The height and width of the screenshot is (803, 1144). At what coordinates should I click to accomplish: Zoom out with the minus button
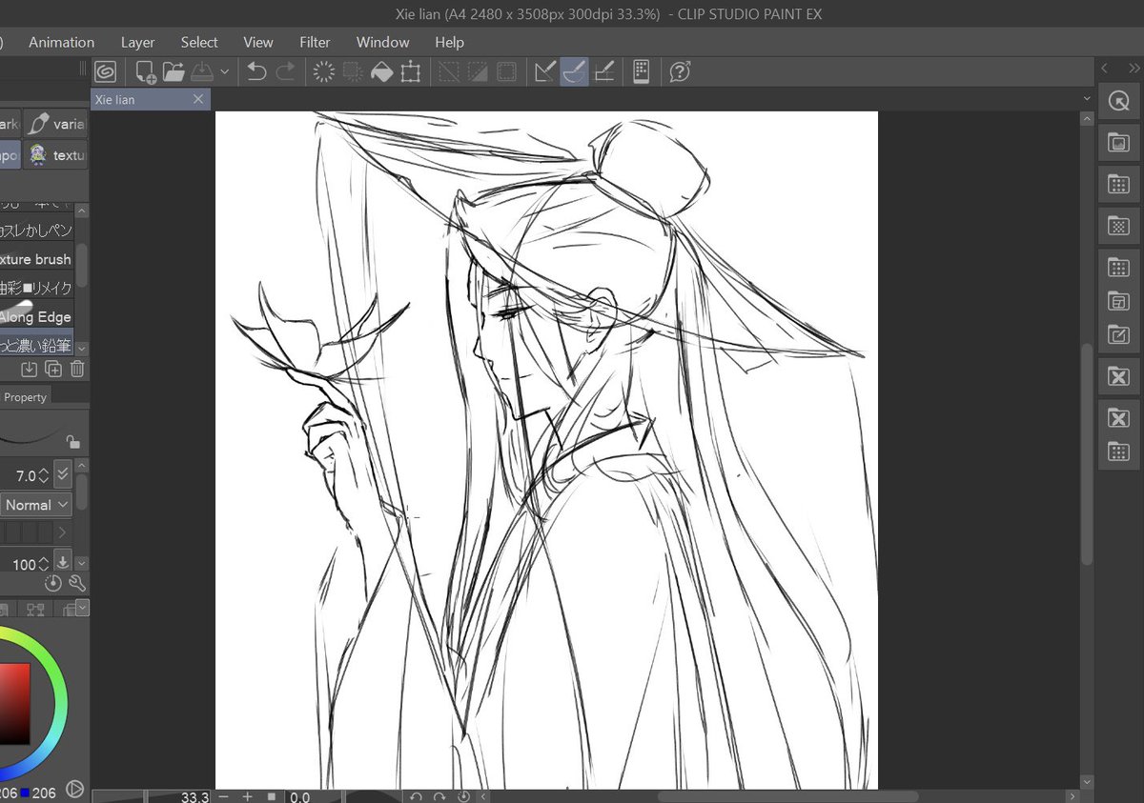(x=224, y=796)
